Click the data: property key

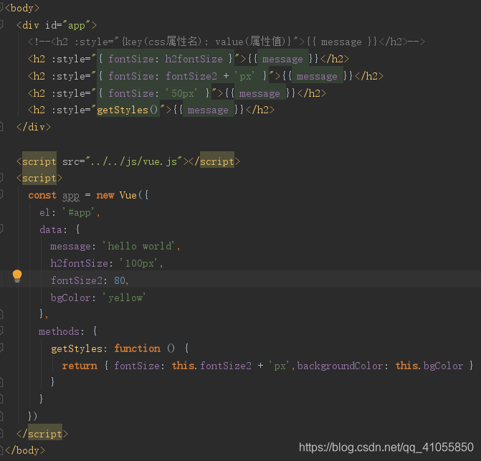pyautogui.click(x=53, y=229)
